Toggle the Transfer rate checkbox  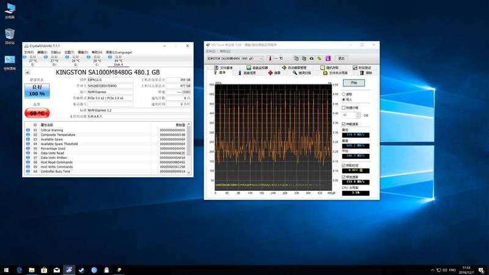(x=344, y=124)
